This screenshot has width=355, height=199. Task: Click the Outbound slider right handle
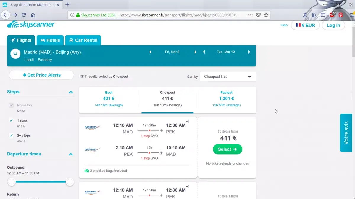[70, 182]
